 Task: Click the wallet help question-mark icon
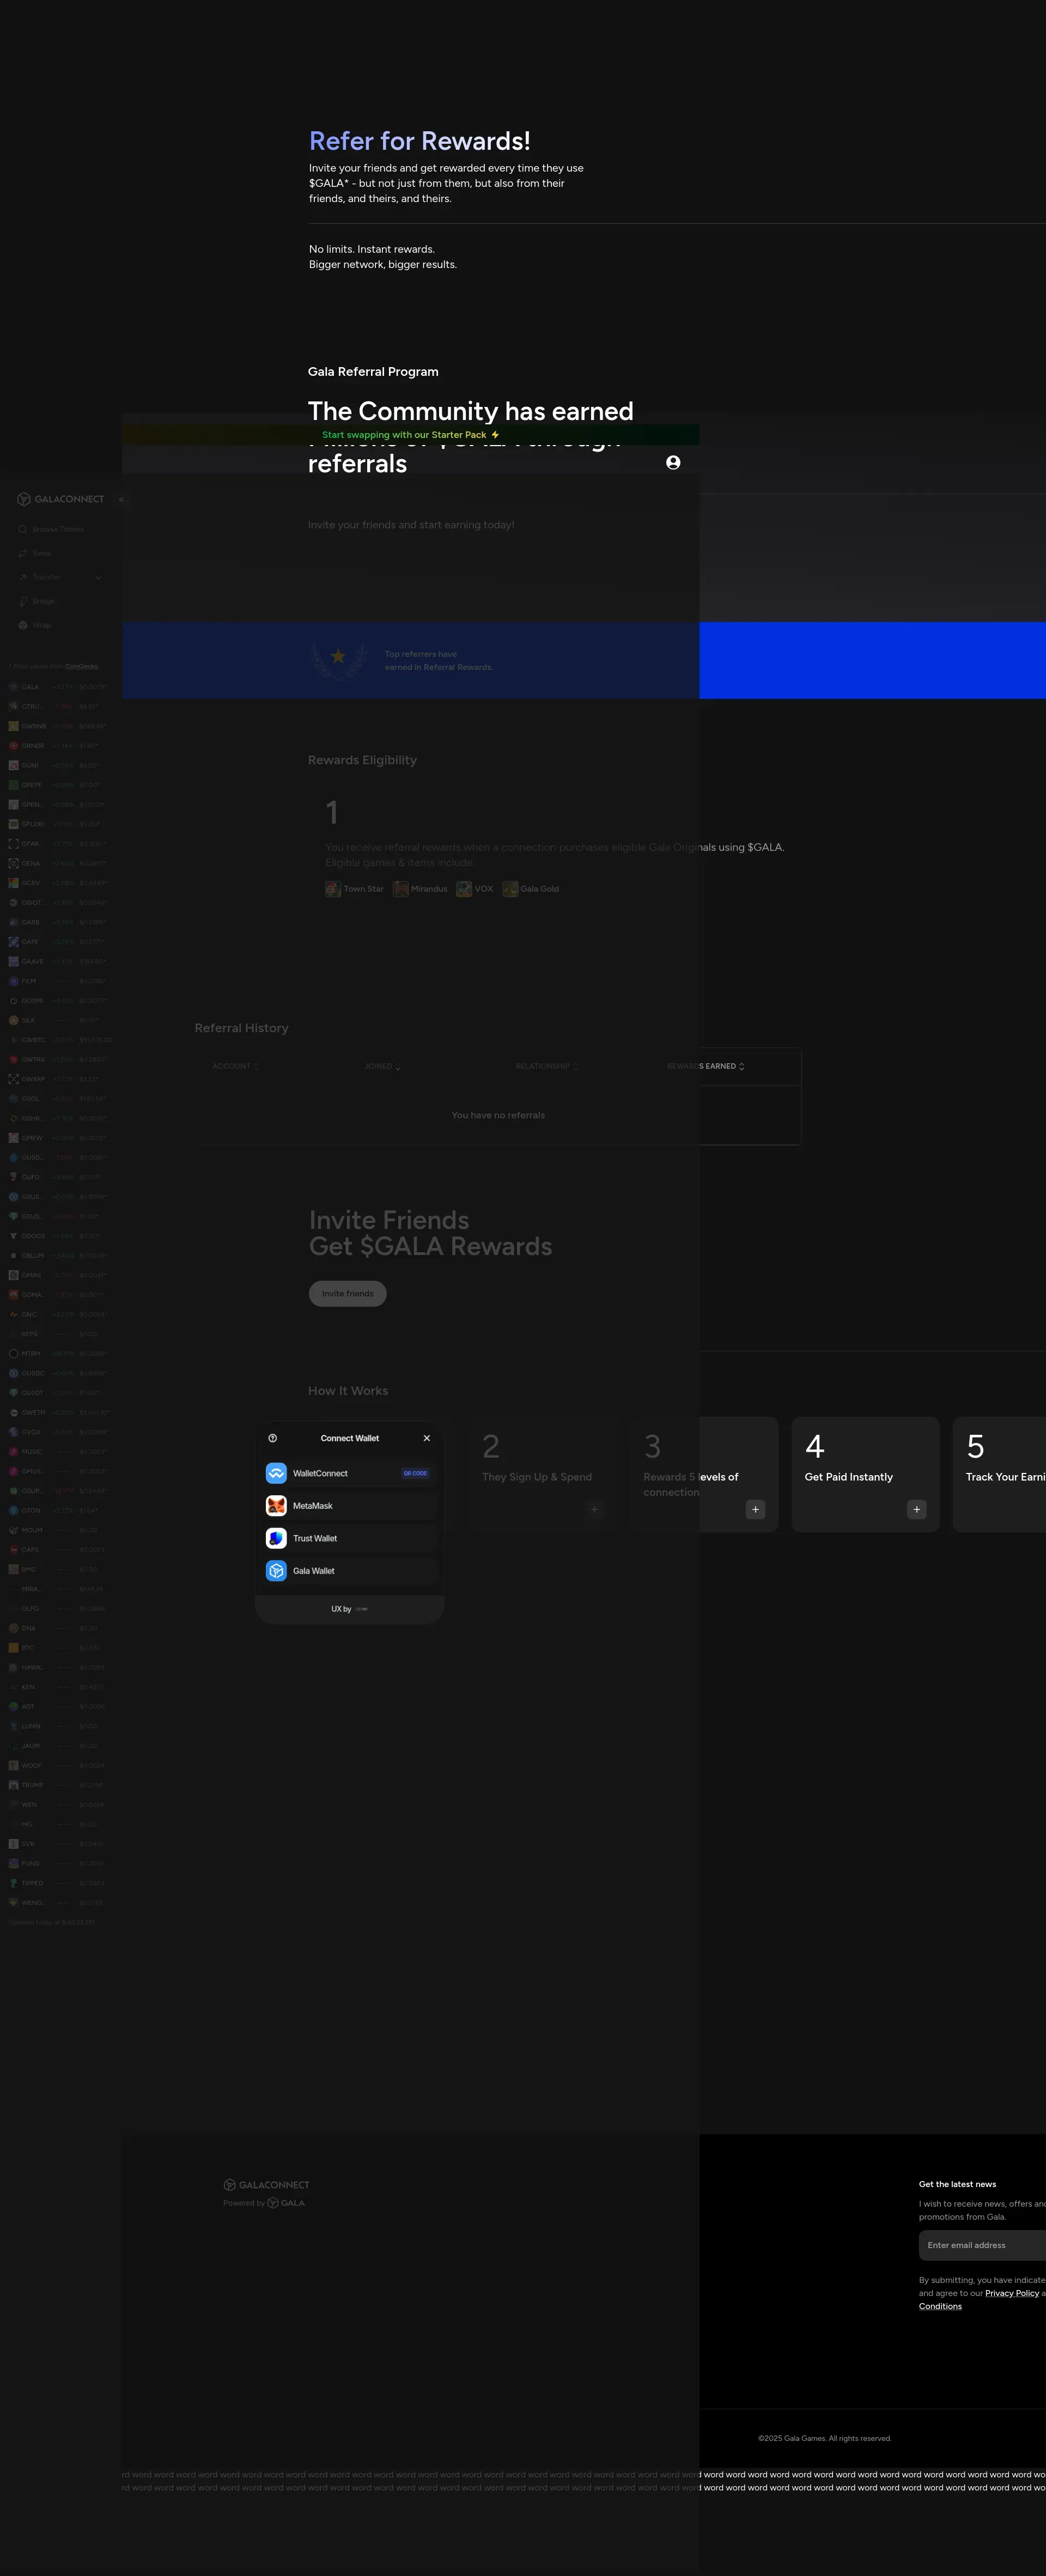pos(273,1438)
